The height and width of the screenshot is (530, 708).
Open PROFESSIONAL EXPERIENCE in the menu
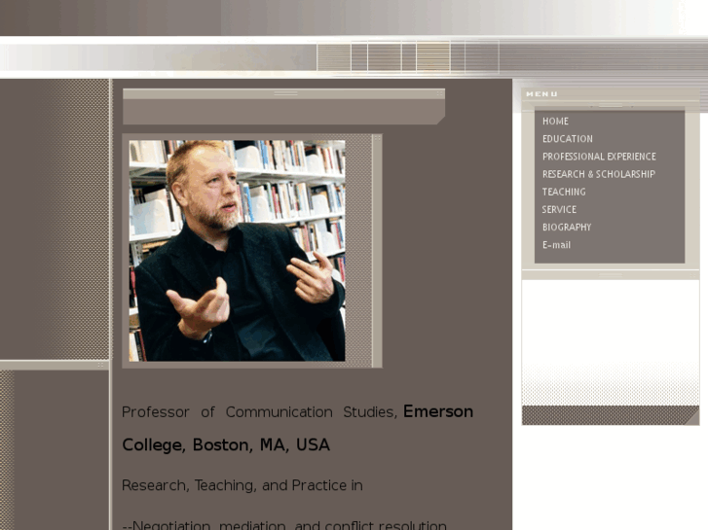pyautogui.click(x=599, y=157)
